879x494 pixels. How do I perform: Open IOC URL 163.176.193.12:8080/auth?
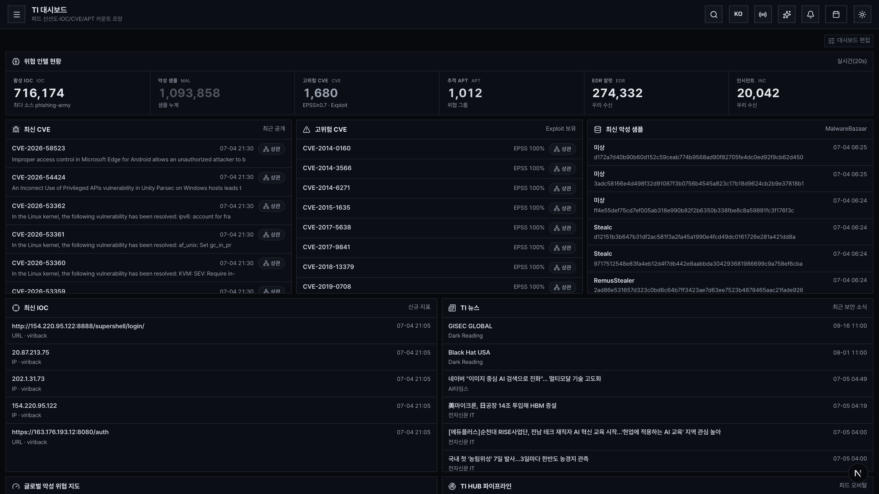[x=221, y=437]
